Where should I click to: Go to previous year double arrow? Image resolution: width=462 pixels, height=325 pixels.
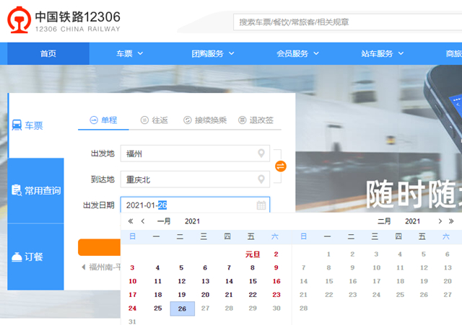[131, 221]
